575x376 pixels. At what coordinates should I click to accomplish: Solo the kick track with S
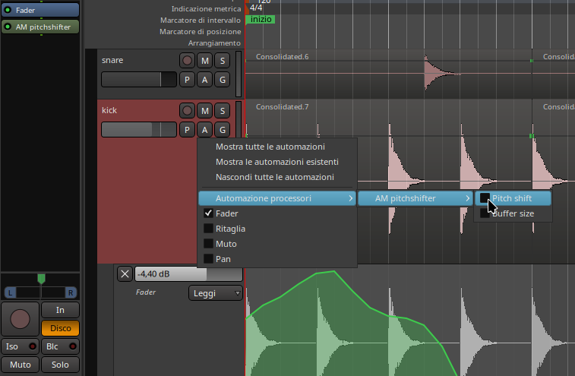pyautogui.click(x=222, y=111)
